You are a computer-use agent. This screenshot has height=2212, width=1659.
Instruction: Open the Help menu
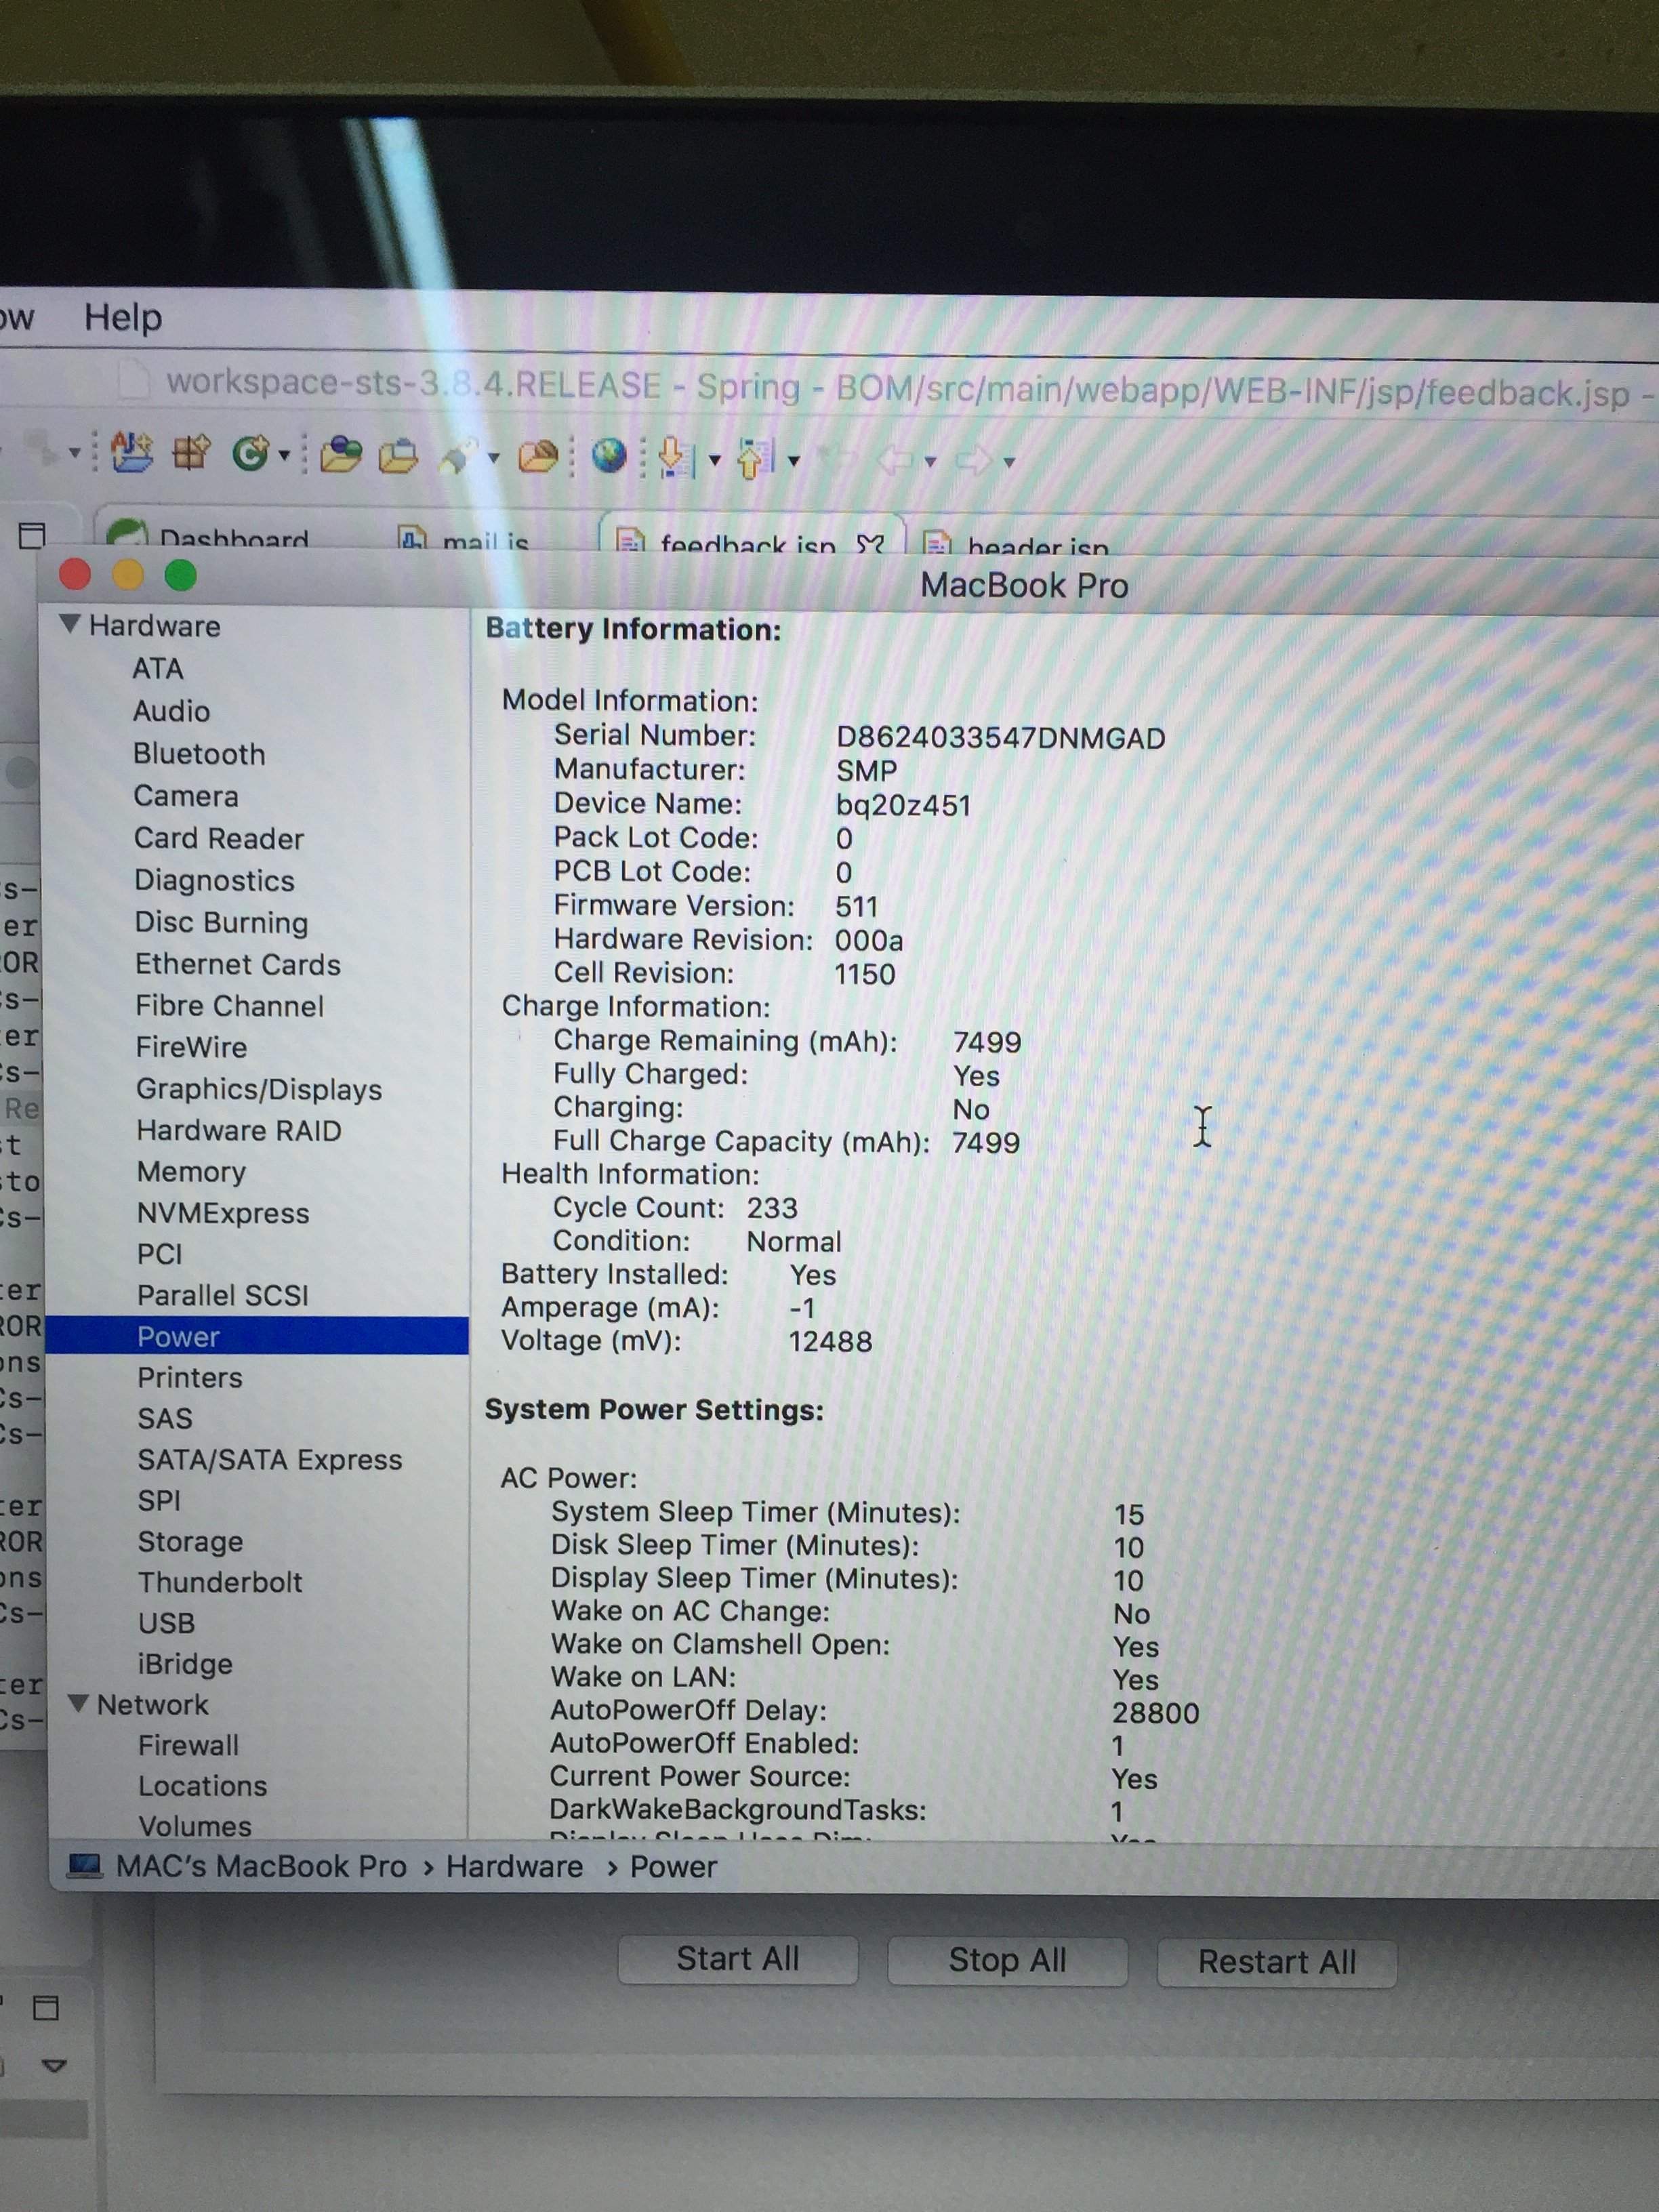[x=122, y=318]
